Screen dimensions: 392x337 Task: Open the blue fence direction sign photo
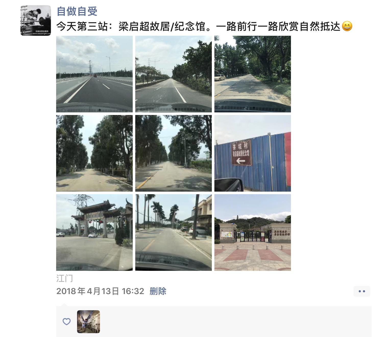[253, 153]
